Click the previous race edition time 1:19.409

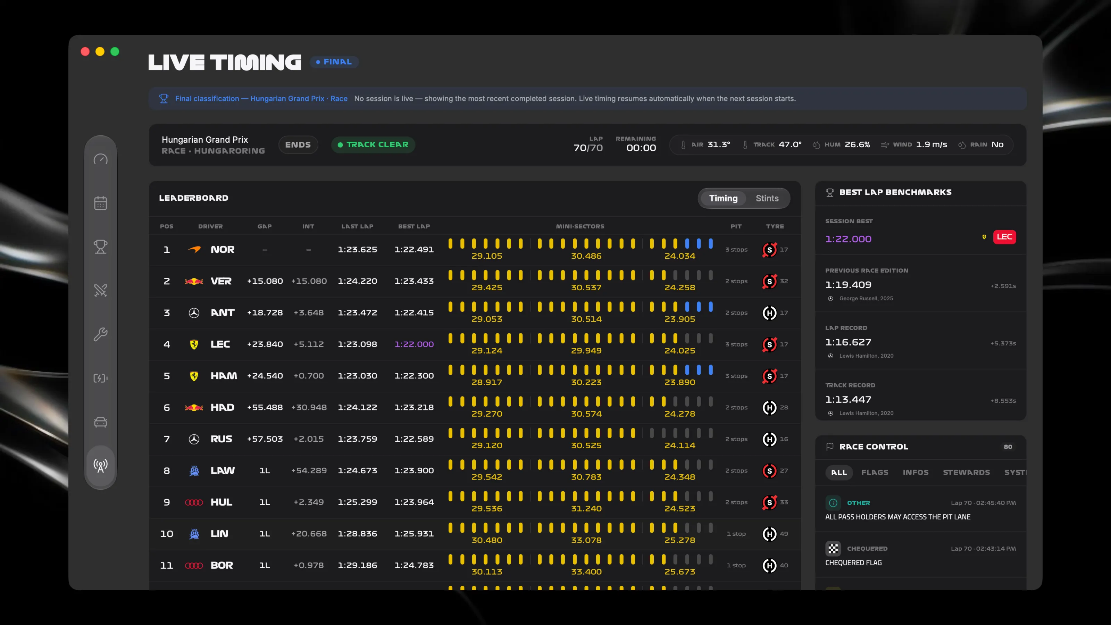pos(848,285)
